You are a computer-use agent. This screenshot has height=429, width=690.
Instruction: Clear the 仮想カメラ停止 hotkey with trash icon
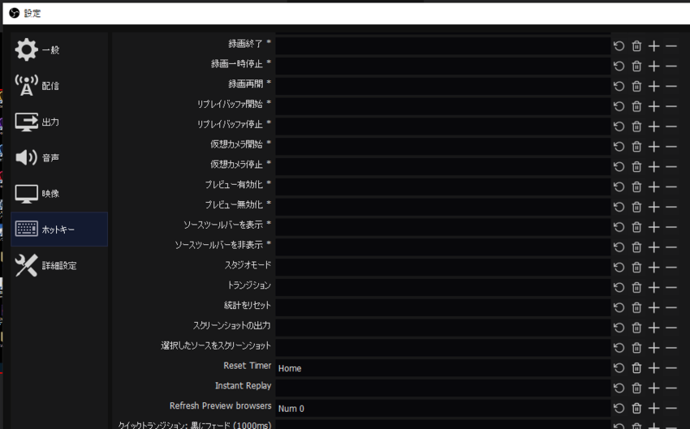636,166
